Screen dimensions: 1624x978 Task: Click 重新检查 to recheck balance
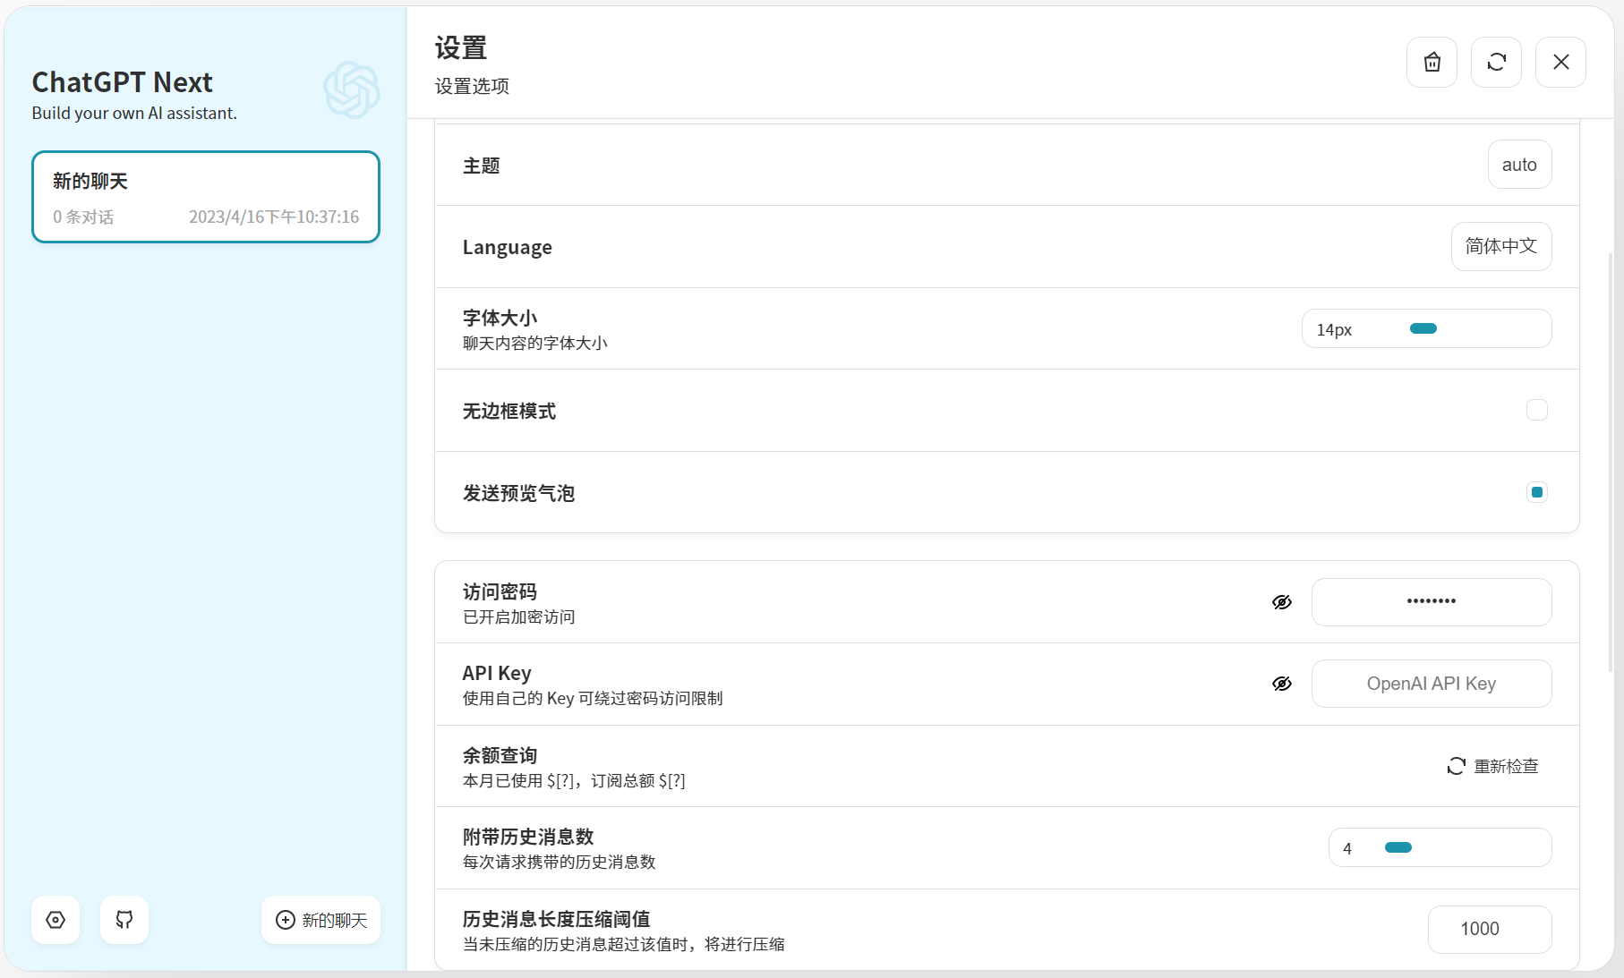1492,766
